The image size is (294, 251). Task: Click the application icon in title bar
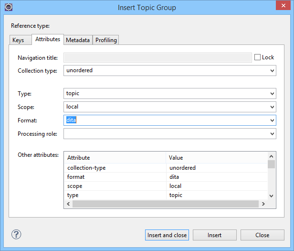8,7
